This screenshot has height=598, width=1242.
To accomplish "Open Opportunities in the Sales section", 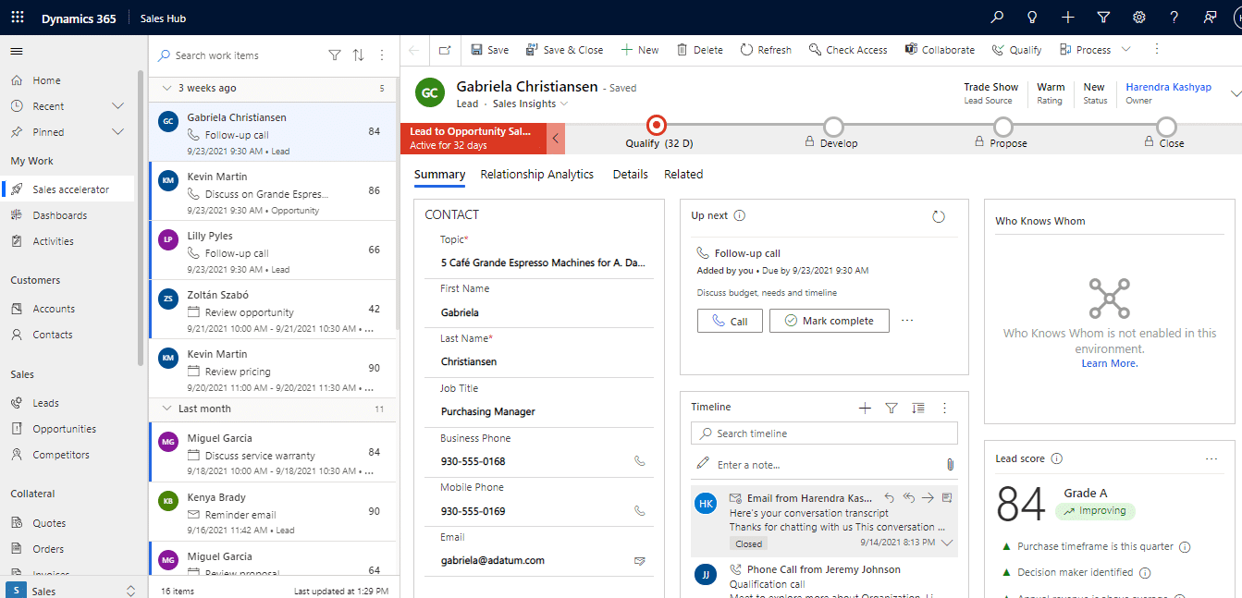I will pyautogui.click(x=64, y=429).
